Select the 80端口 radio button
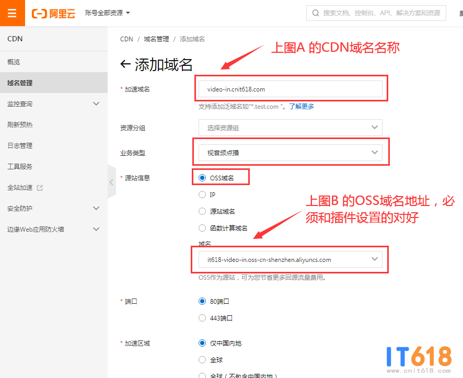This screenshot has width=463, height=378. 202,301
